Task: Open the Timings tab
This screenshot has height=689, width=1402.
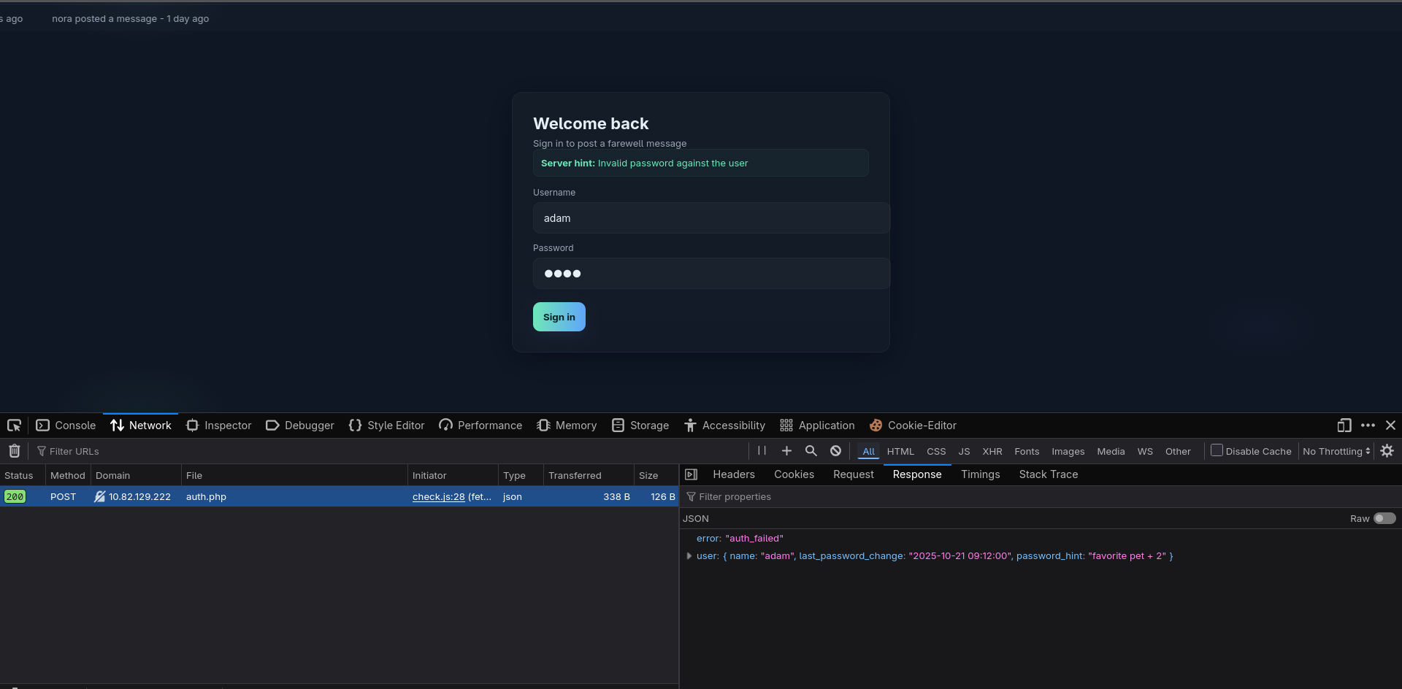Action: [x=980, y=474]
